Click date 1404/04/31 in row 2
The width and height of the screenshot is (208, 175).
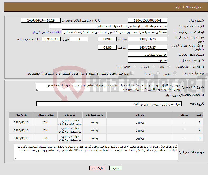pos(21,130)
